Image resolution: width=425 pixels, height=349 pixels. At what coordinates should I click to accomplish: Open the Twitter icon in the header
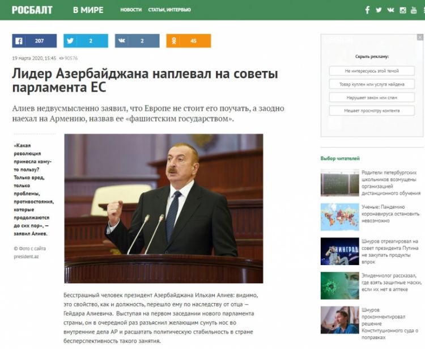pyautogui.click(x=379, y=10)
